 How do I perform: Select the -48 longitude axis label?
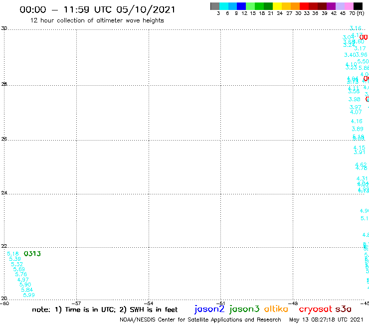coord(293,304)
